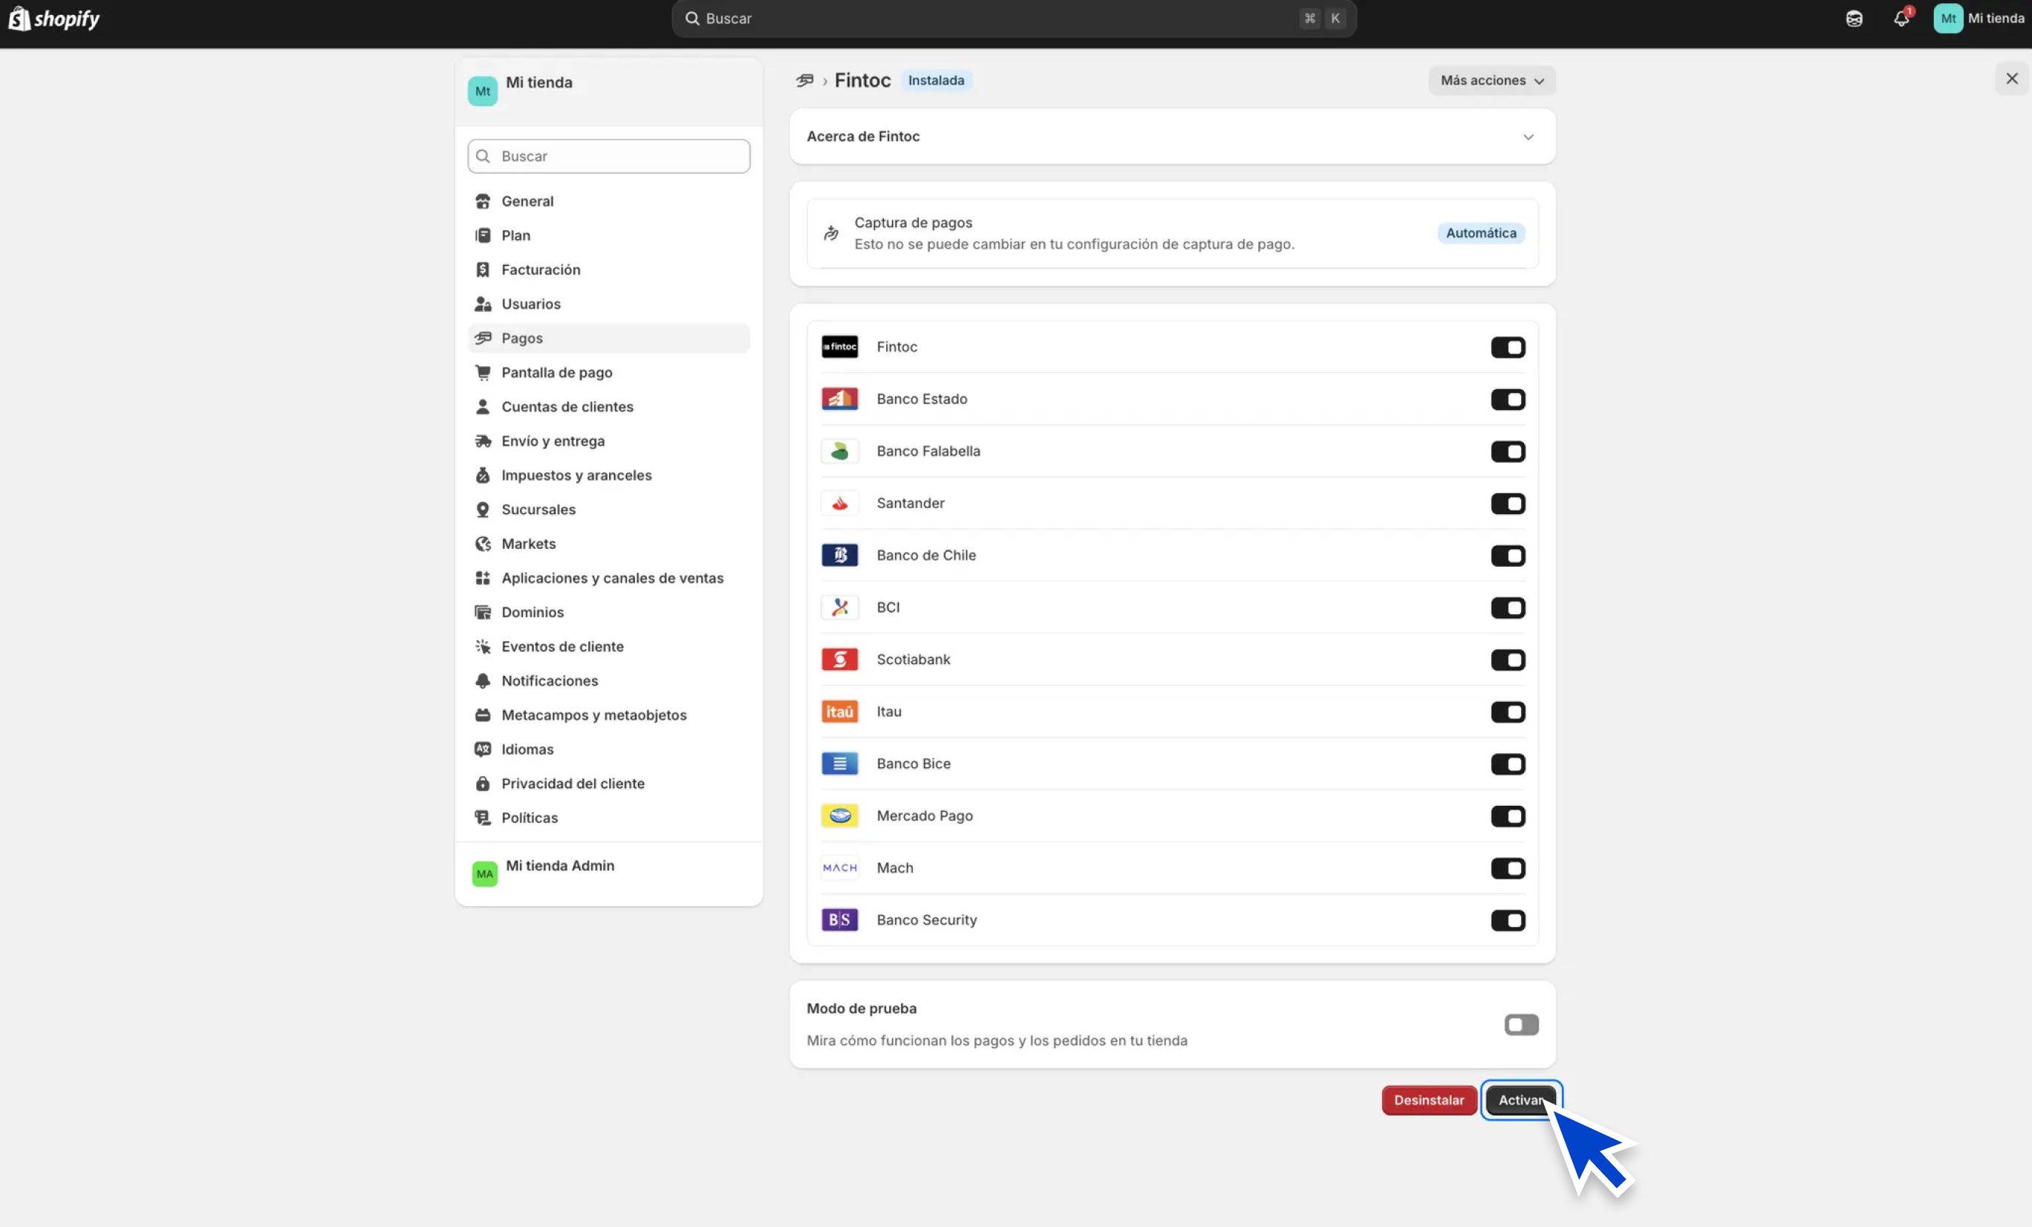Enable the Modo de prueba switch
This screenshot has height=1227, width=2032.
pos(1521,1025)
